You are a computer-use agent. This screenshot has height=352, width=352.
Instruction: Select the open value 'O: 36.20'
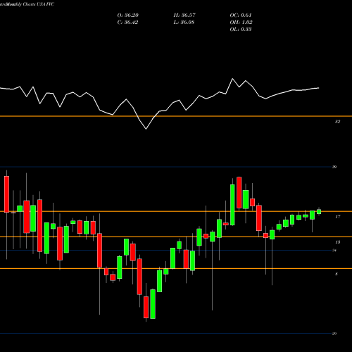128,15
